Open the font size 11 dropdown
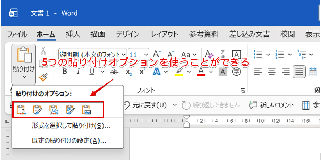 tap(146, 55)
